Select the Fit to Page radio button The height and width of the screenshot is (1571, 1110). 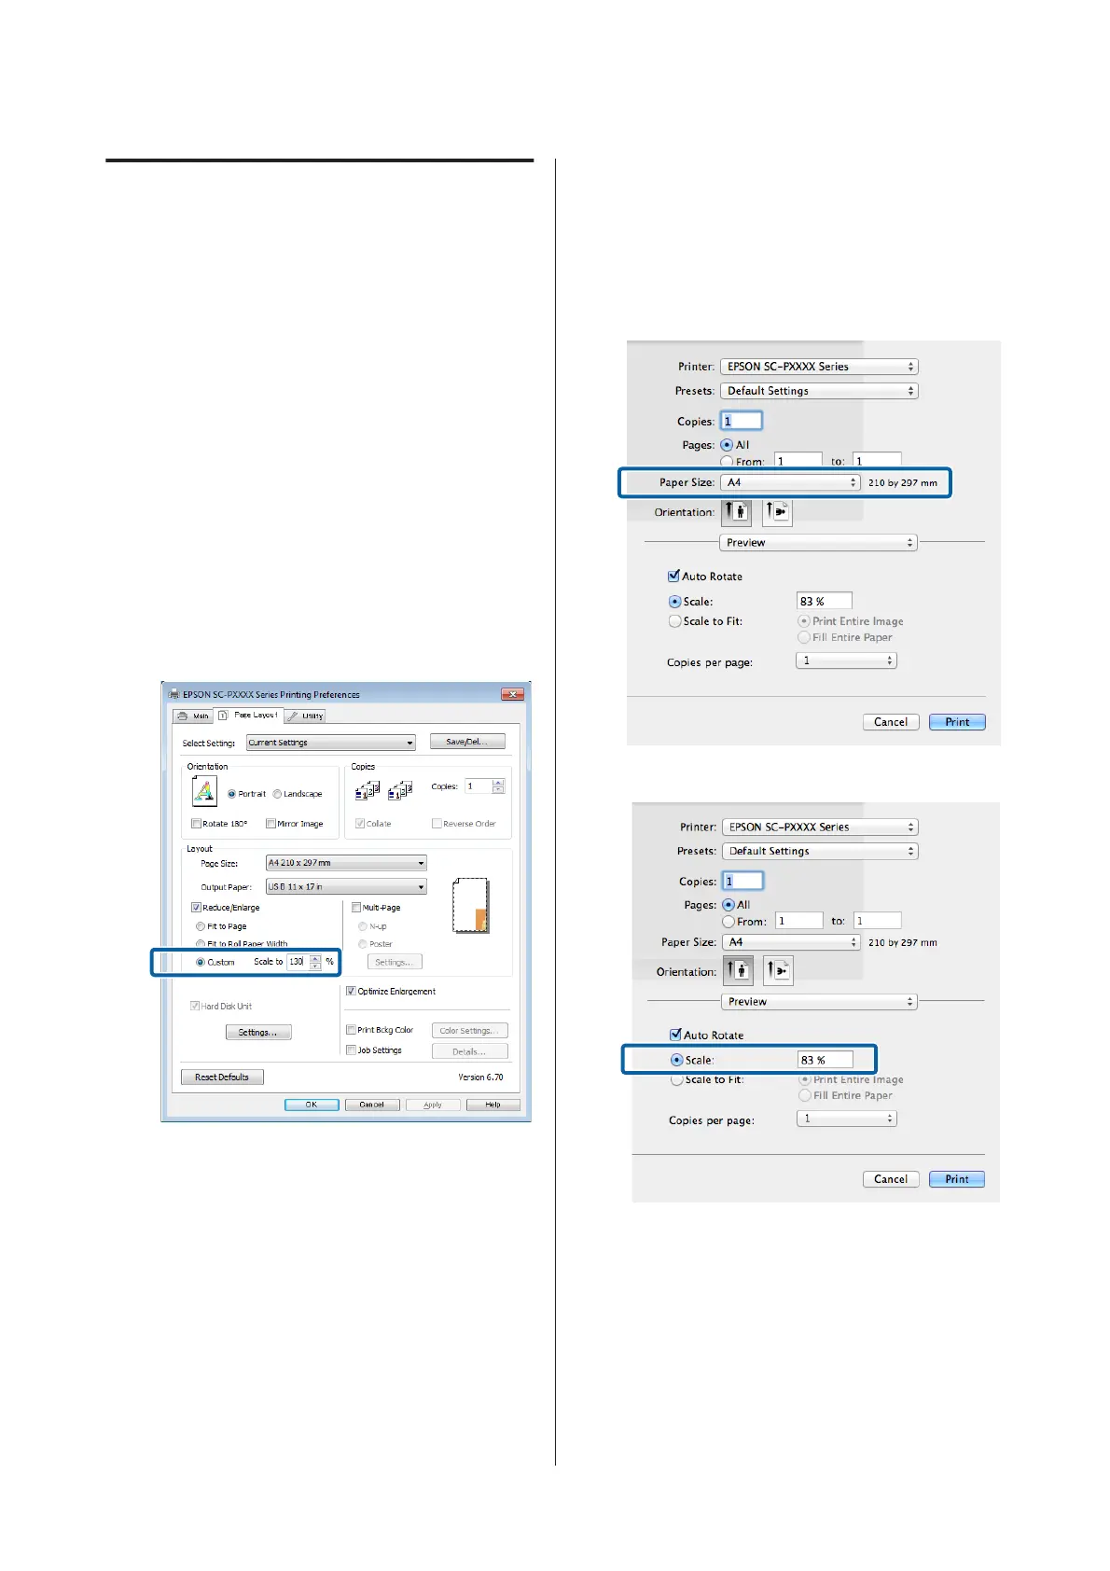tap(201, 926)
